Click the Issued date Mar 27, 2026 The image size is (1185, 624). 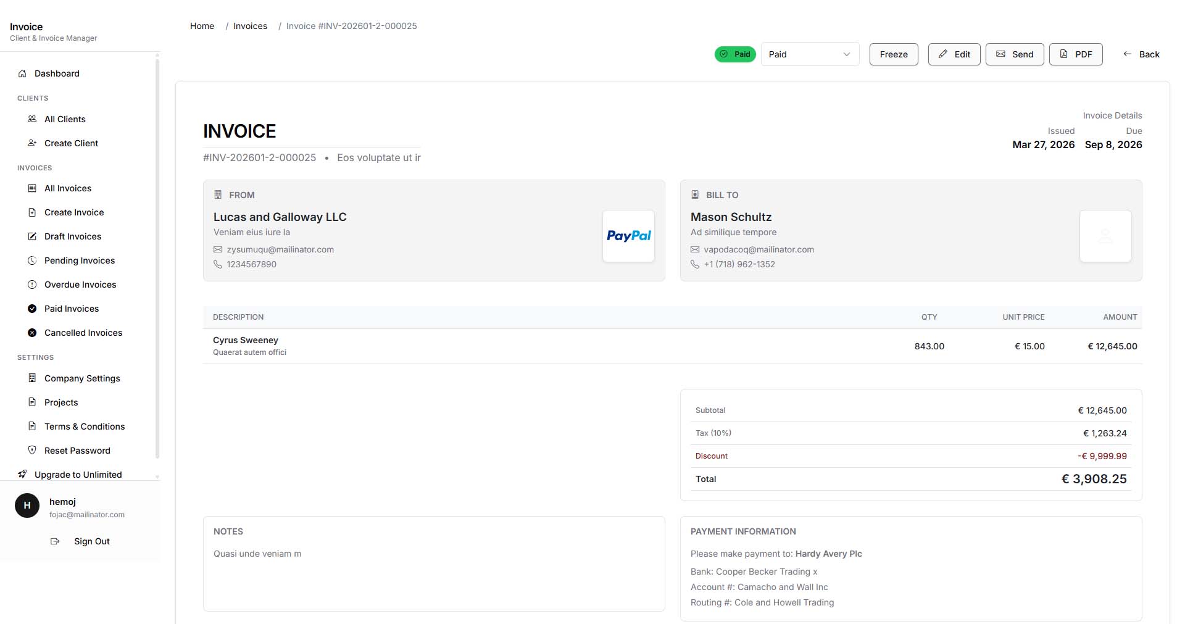click(x=1043, y=144)
